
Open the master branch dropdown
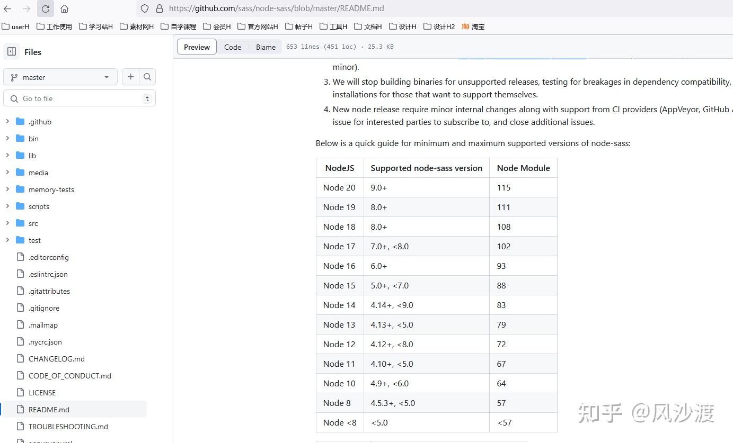(60, 77)
